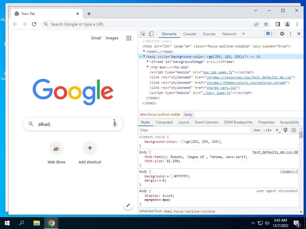Switch to the Sources tab
Viewport: 306px width, 229px height.
[x=209, y=34]
